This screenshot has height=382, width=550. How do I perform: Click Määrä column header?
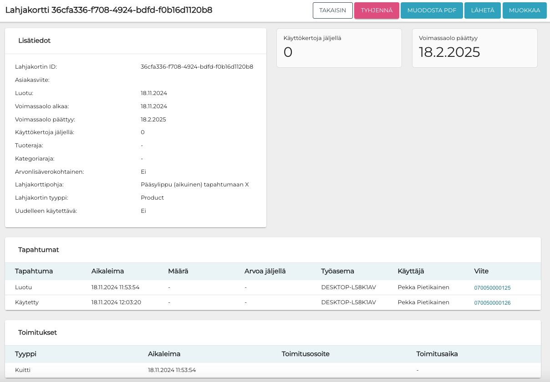pyautogui.click(x=178, y=271)
